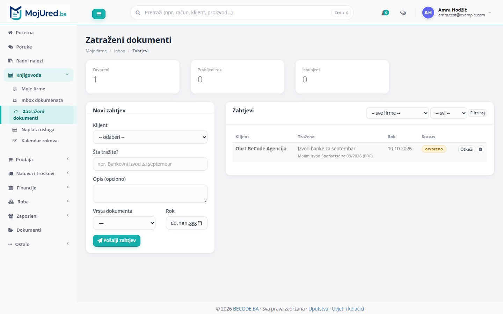
Task: Click the MojUred.ba logo
Action: coord(38,13)
